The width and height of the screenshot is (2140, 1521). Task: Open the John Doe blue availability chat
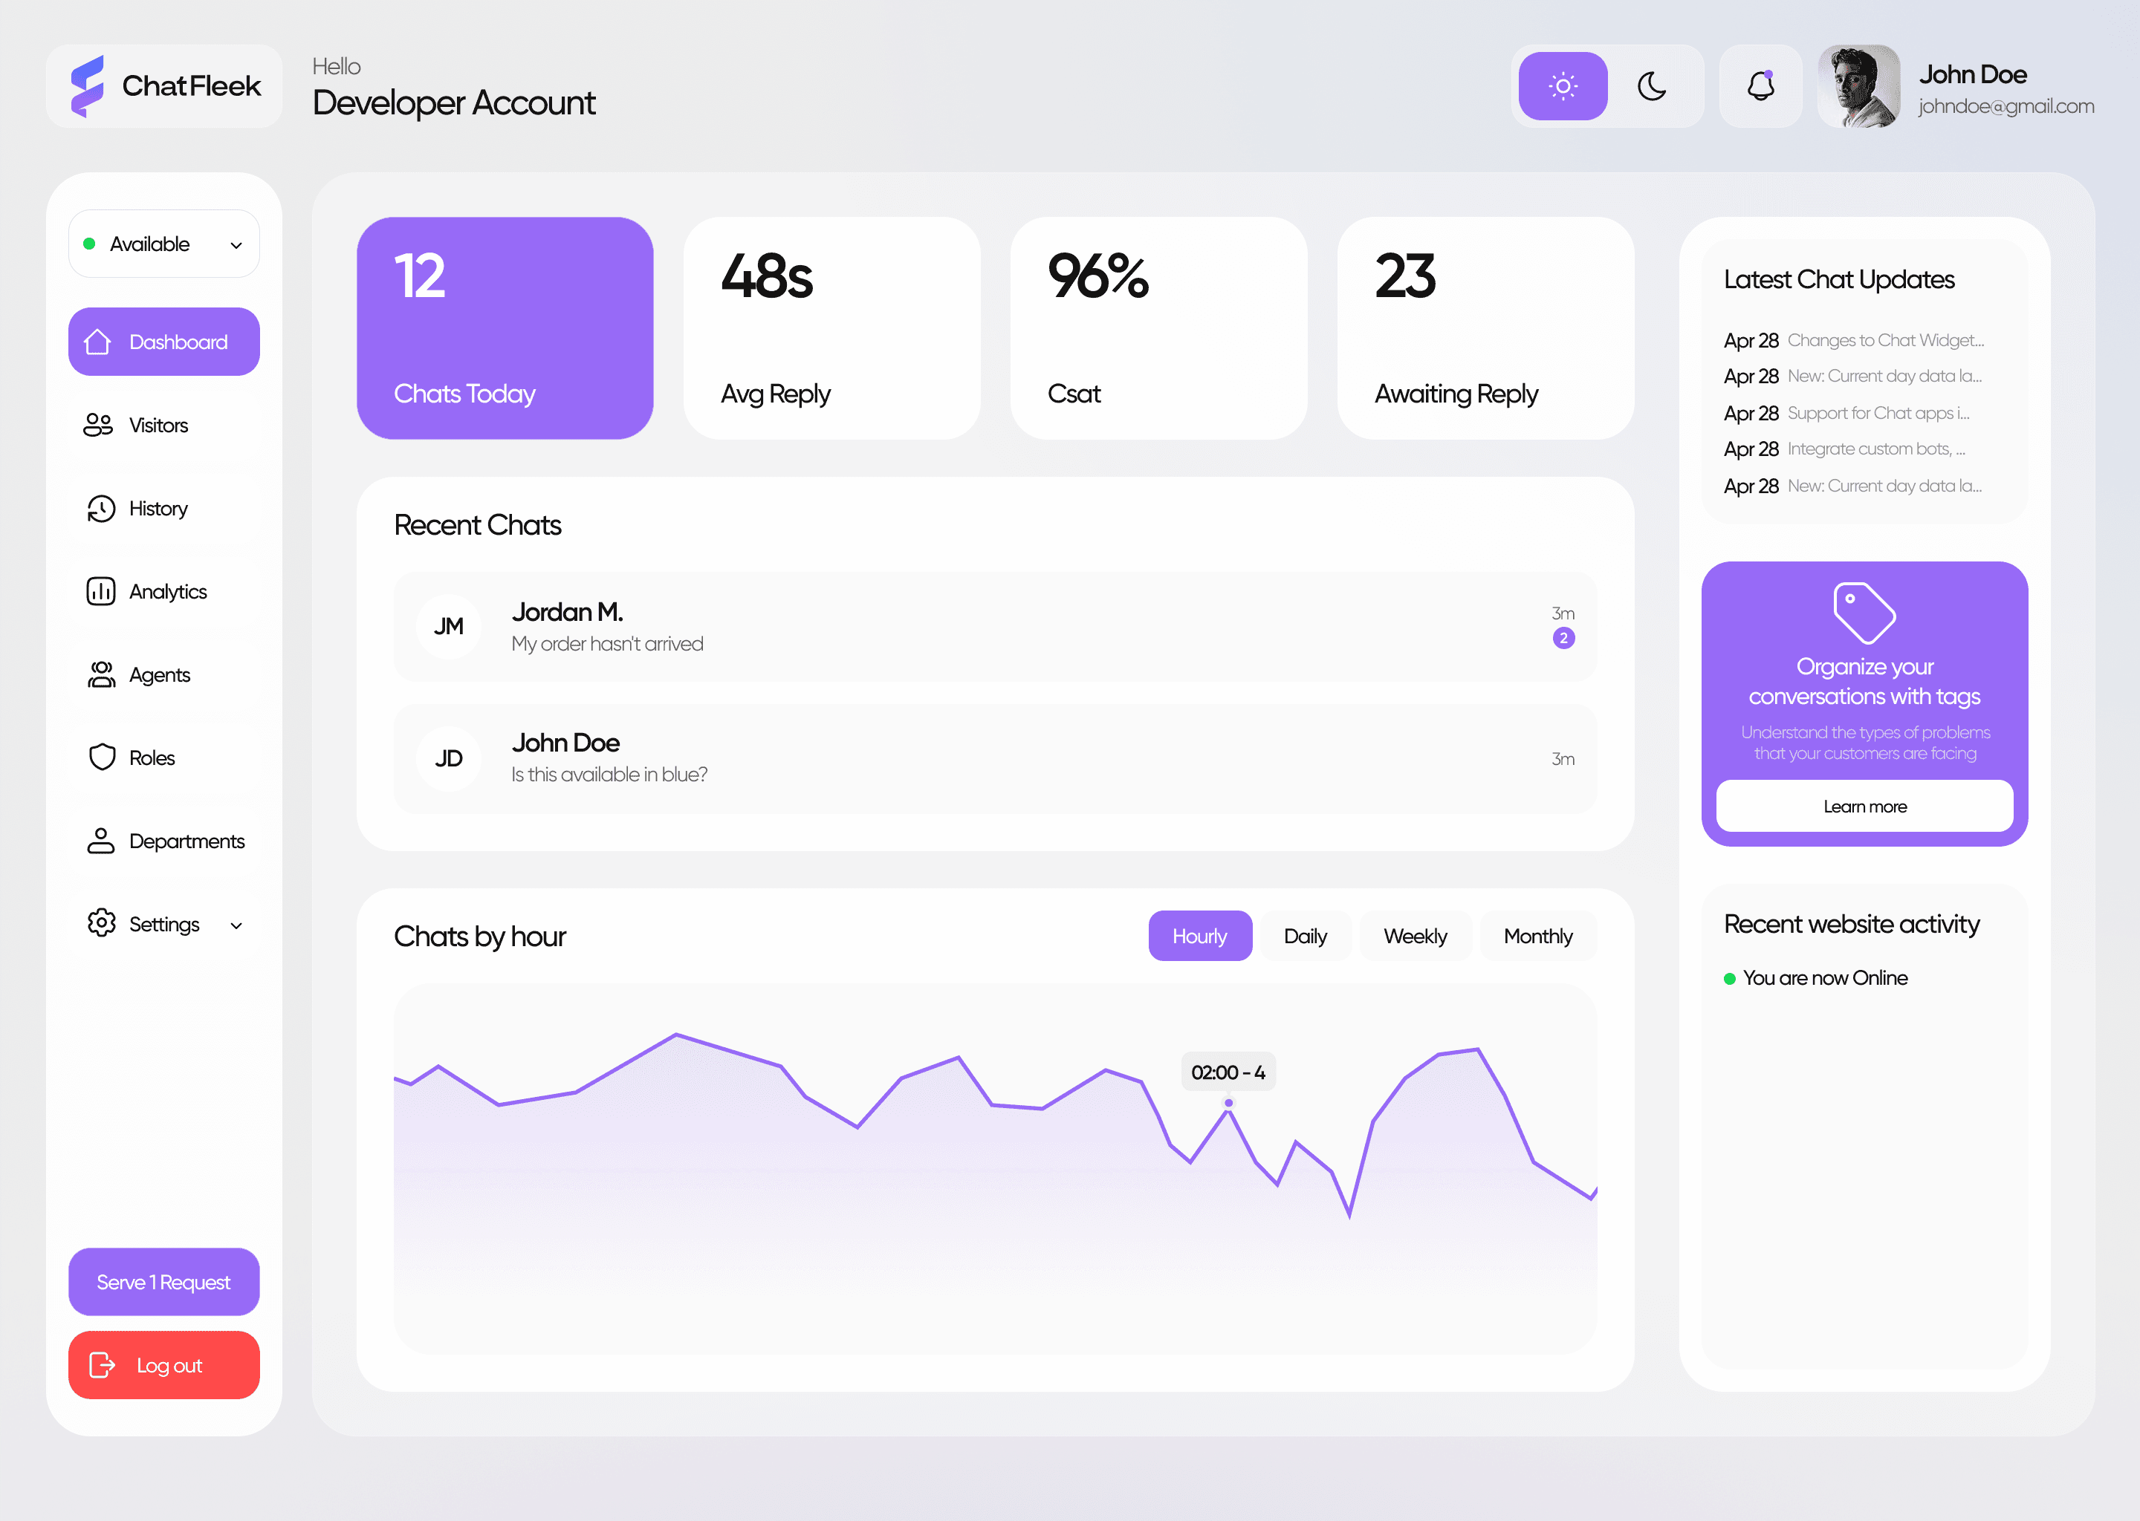(995, 758)
